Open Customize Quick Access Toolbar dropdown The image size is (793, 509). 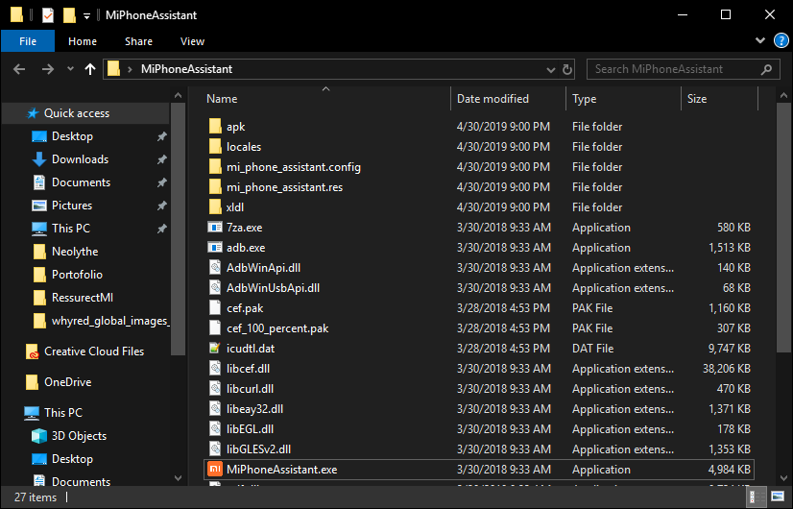(x=86, y=16)
